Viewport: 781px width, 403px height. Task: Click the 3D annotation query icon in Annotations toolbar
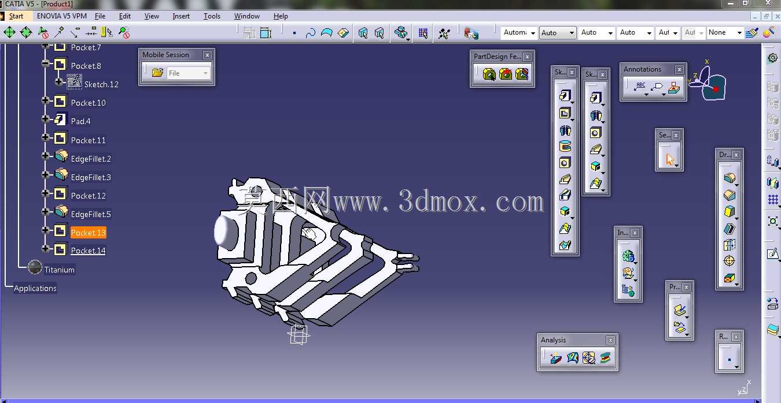[675, 87]
